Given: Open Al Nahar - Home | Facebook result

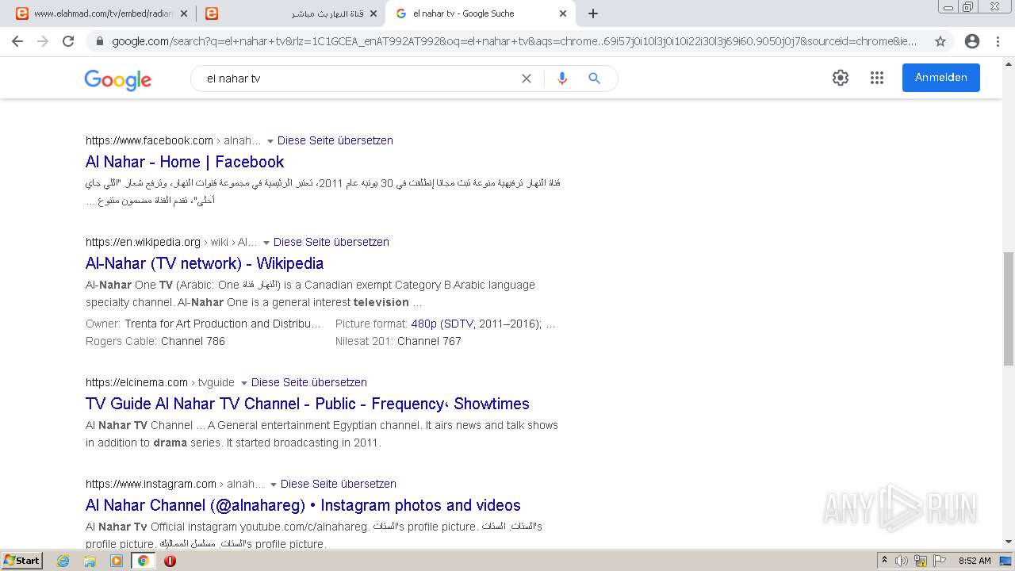Looking at the screenshot, I should [185, 162].
